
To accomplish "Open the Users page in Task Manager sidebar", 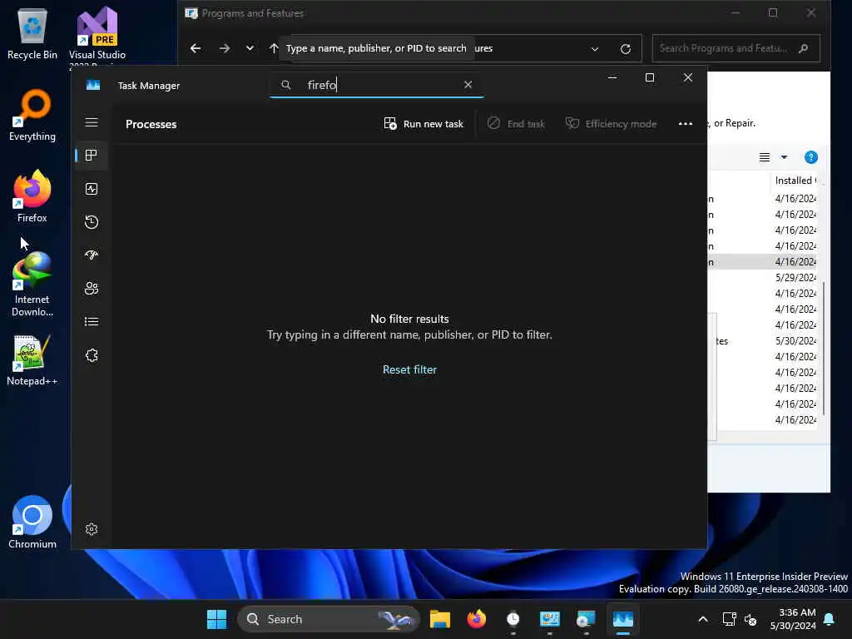I will click(x=92, y=289).
